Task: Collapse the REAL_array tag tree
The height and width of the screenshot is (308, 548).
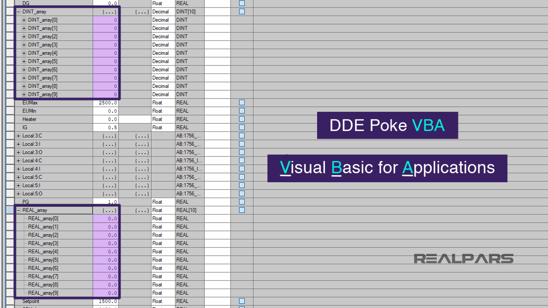Action: [18, 210]
